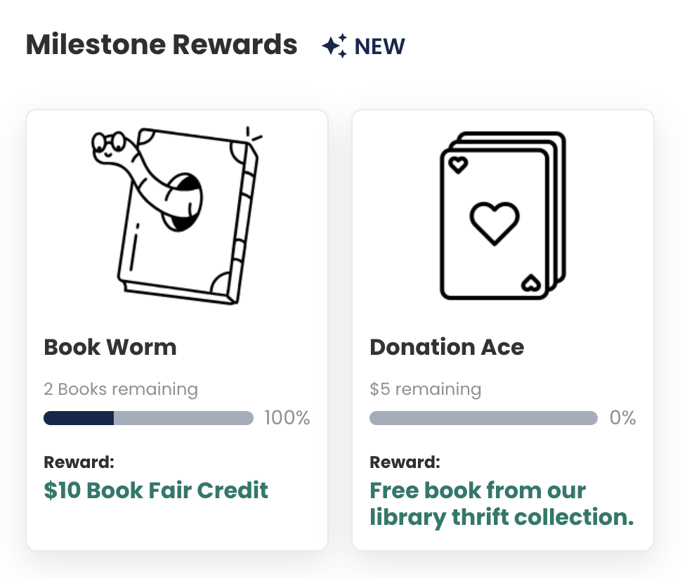Image resolution: width=687 pixels, height=579 pixels.
Task: Click the sparkle stars icon beside NEW
Action: (x=335, y=46)
